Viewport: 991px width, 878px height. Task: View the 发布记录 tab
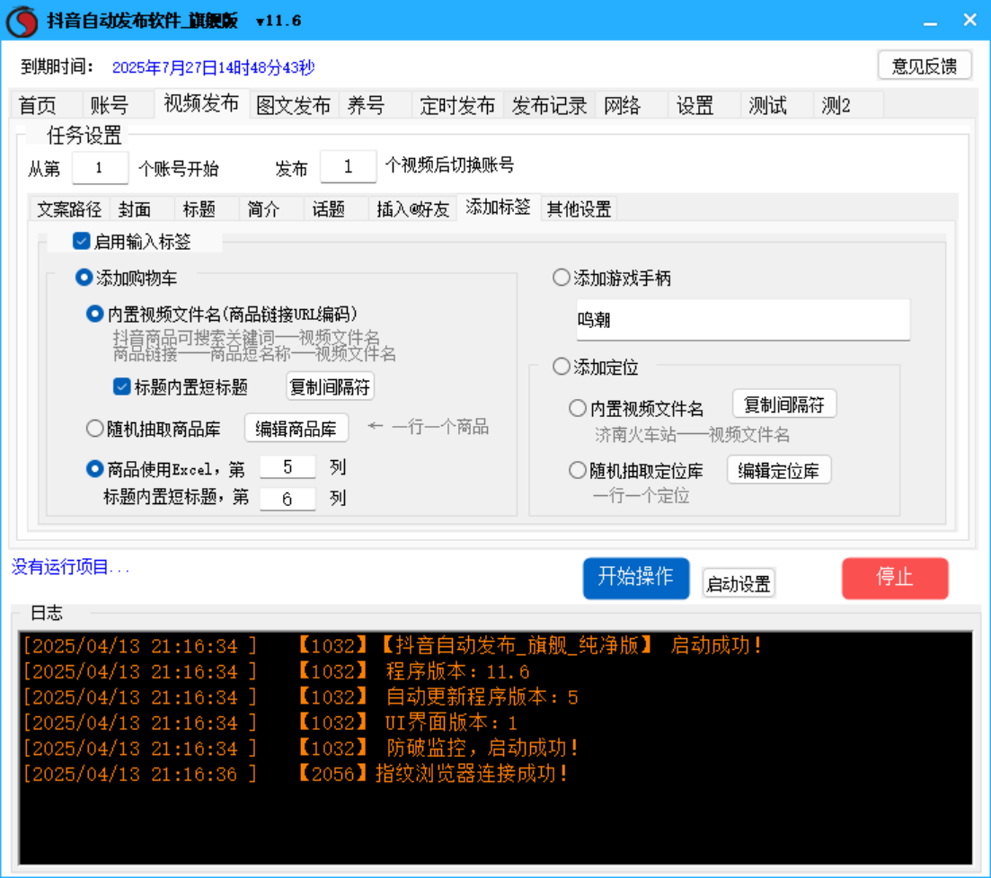point(549,105)
